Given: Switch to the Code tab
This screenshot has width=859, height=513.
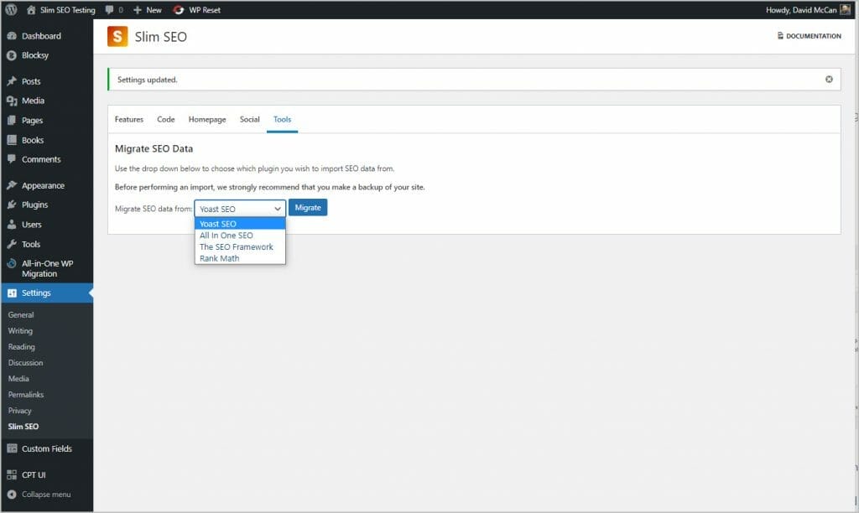Looking at the screenshot, I should tap(166, 119).
